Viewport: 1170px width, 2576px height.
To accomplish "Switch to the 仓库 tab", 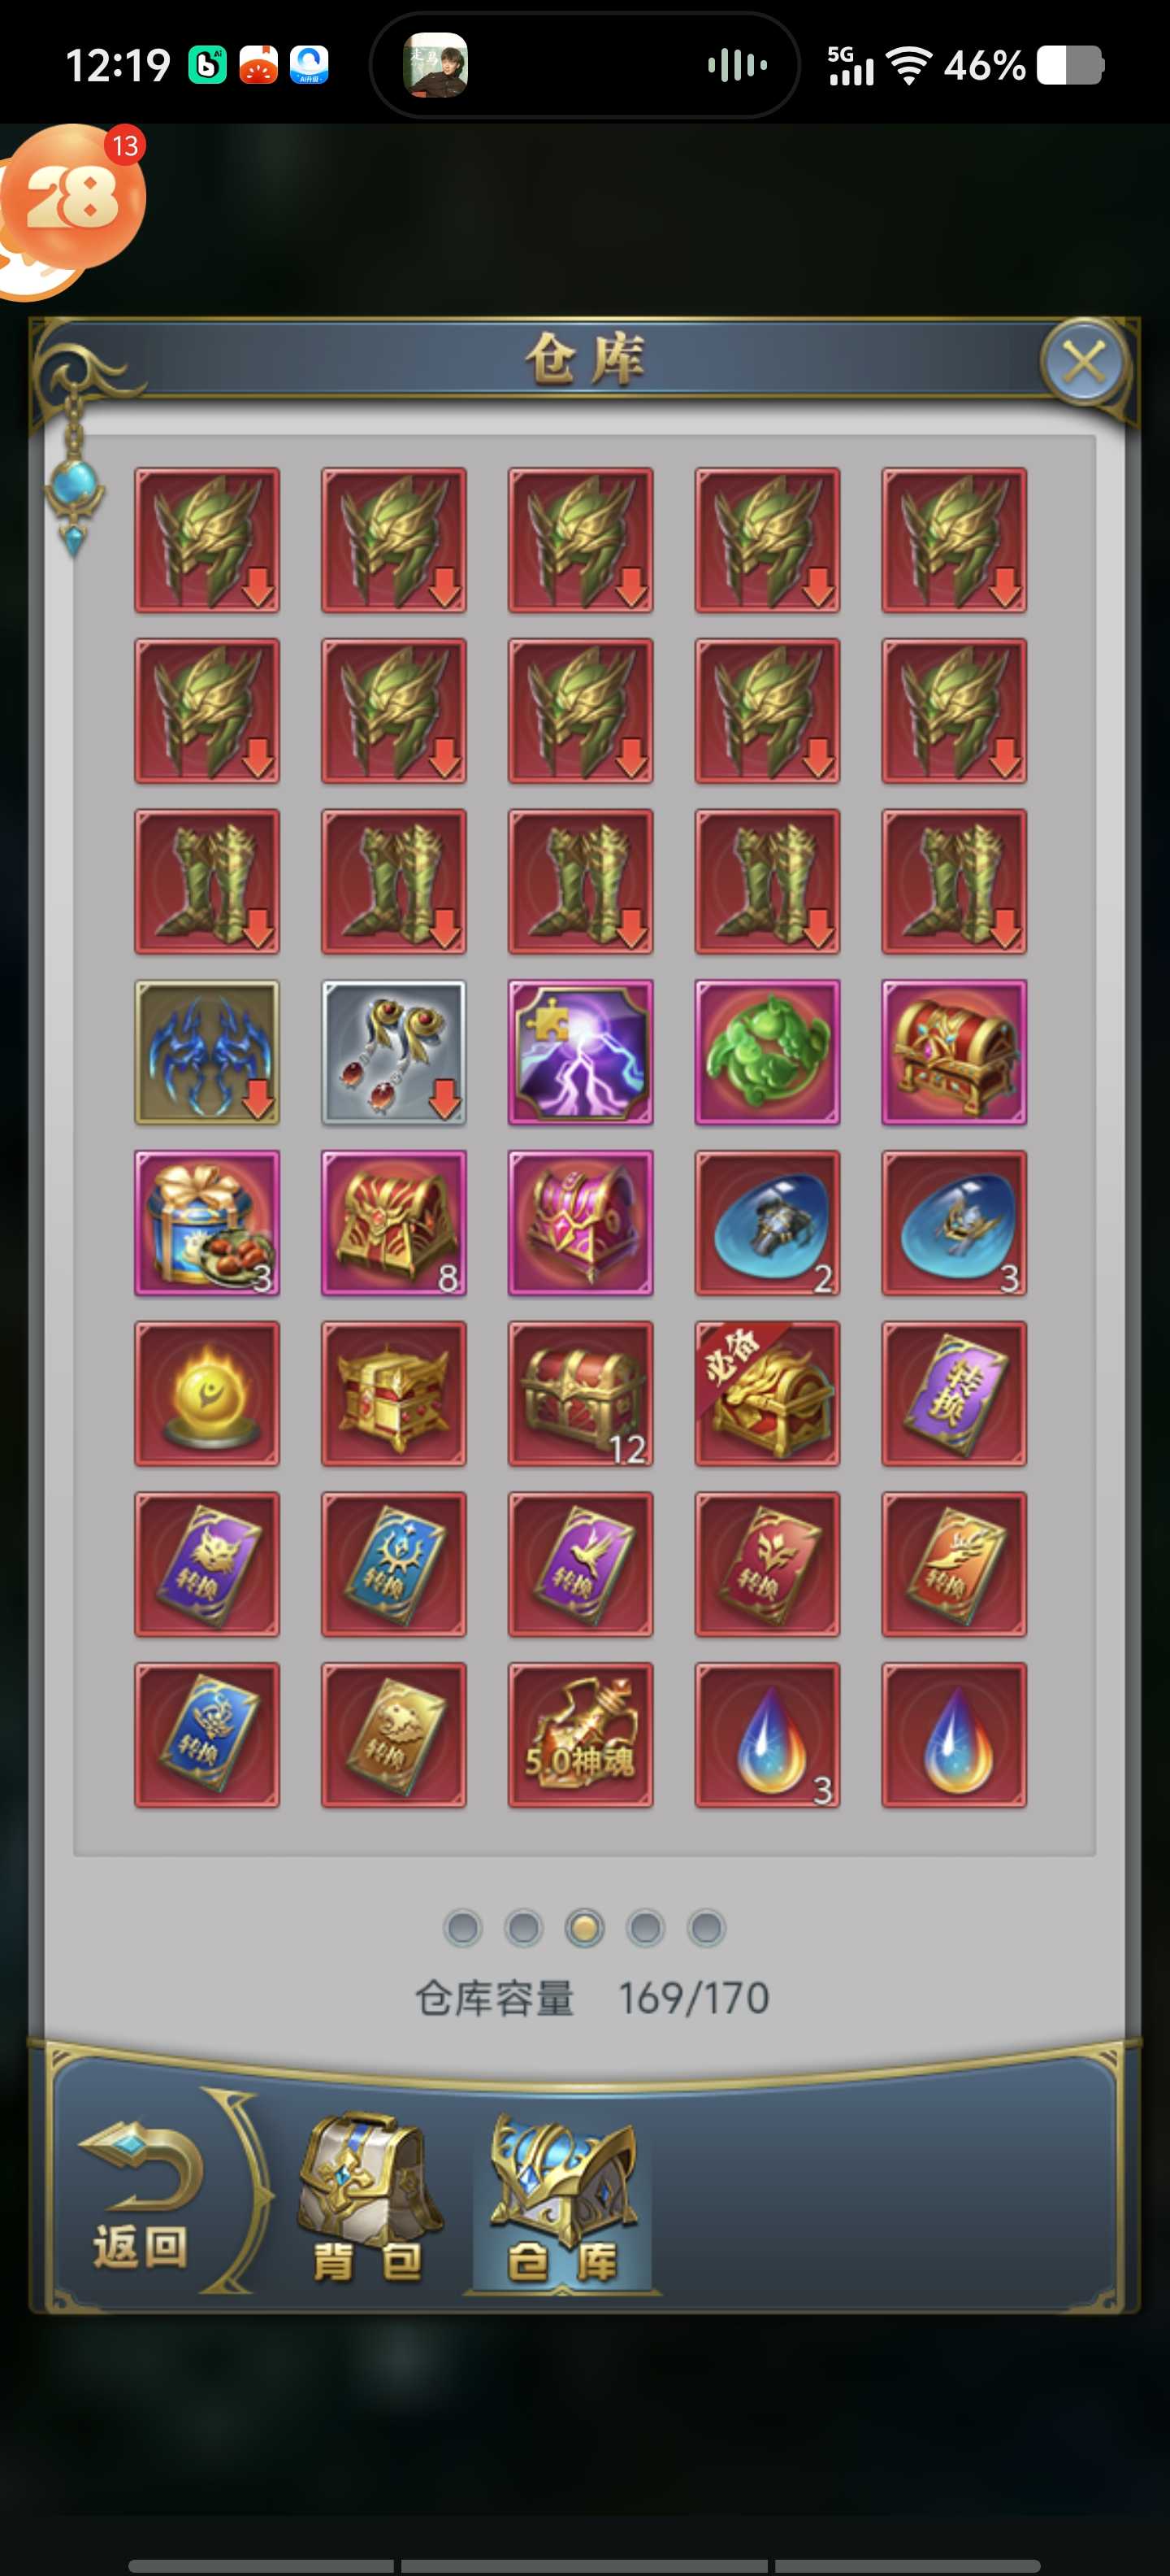I will pyautogui.click(x=561, y=2201).
